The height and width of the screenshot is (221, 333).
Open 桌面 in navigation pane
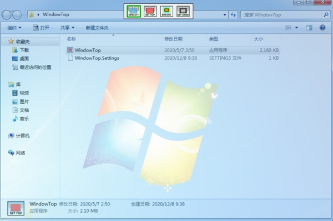(24, 59)
